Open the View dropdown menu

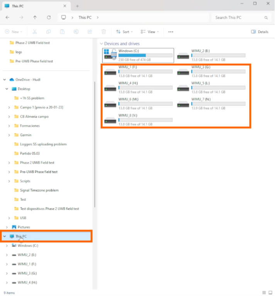point(150,32)
